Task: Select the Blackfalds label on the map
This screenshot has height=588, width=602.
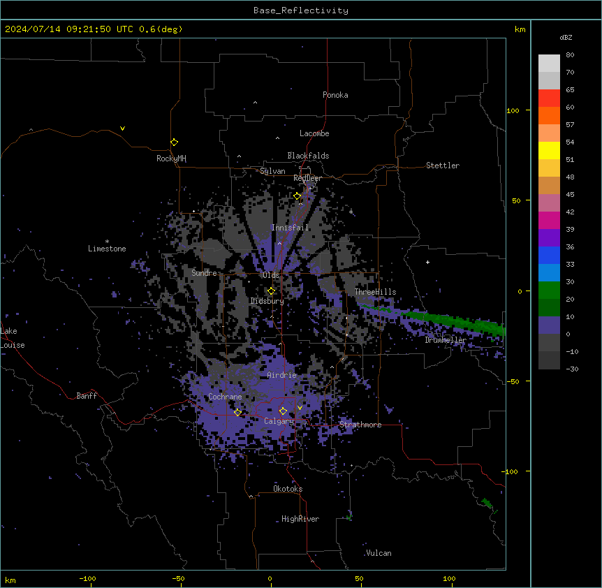Action: [x=308, y=156]
